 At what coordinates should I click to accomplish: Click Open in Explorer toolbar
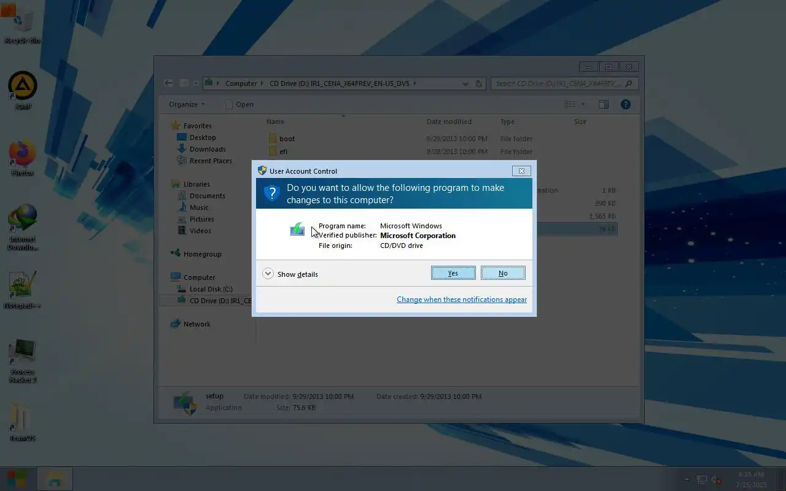point(239,104)
